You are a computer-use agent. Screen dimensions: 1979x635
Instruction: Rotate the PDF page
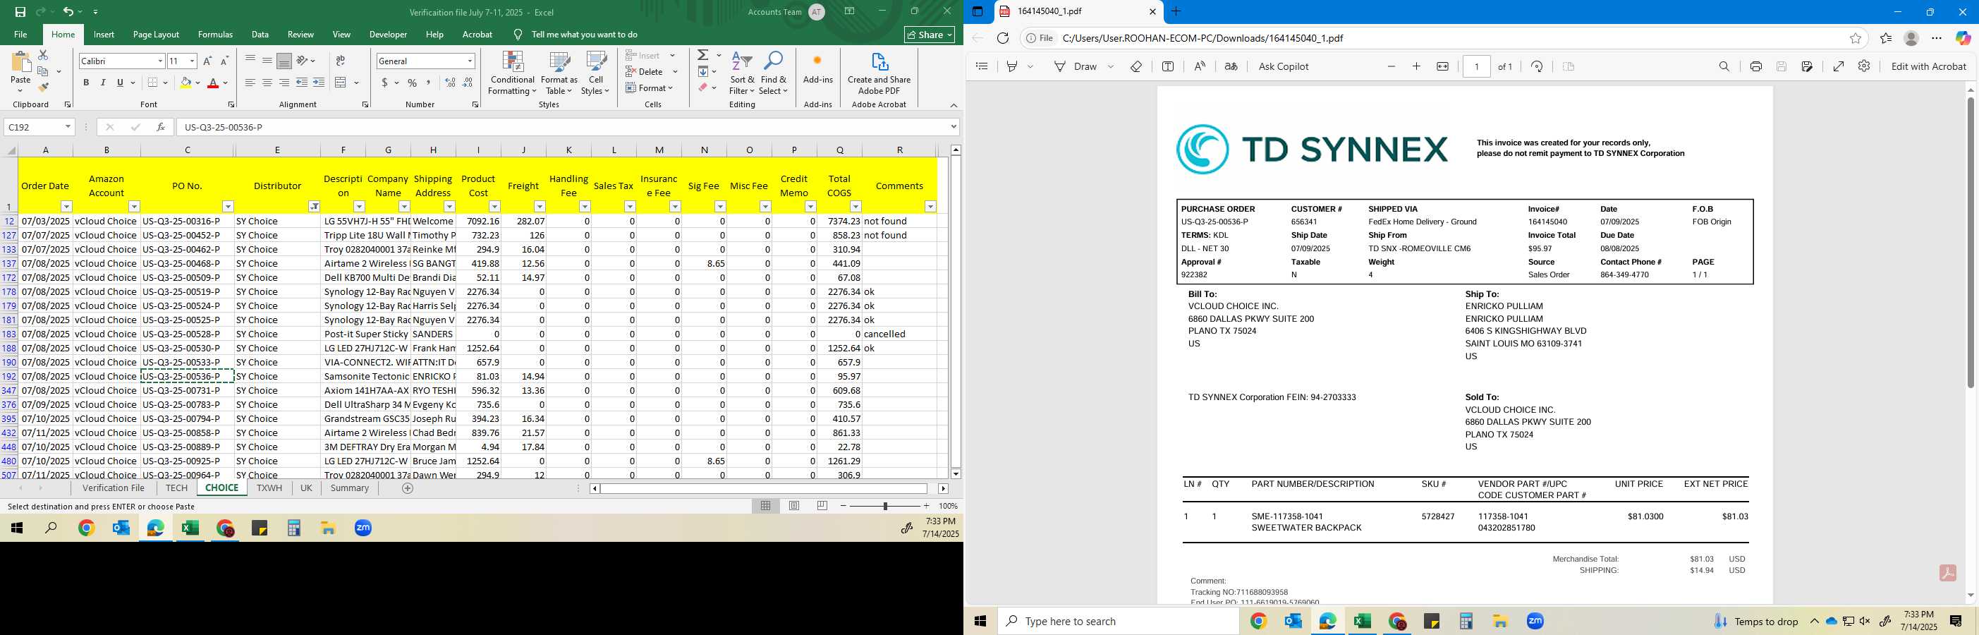pos(1537,66)
